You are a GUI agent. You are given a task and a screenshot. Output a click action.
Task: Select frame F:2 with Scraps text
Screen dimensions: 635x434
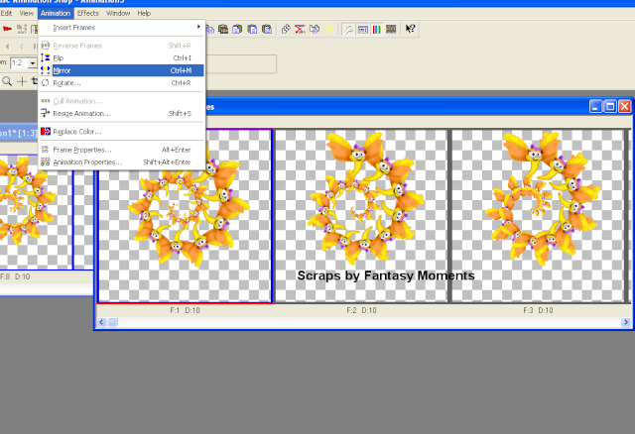coord(361,216)
